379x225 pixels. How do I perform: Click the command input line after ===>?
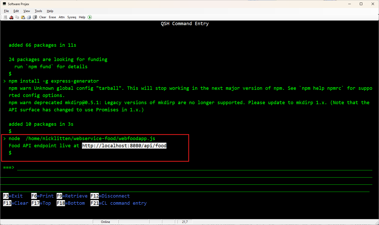tap(194, 168)
